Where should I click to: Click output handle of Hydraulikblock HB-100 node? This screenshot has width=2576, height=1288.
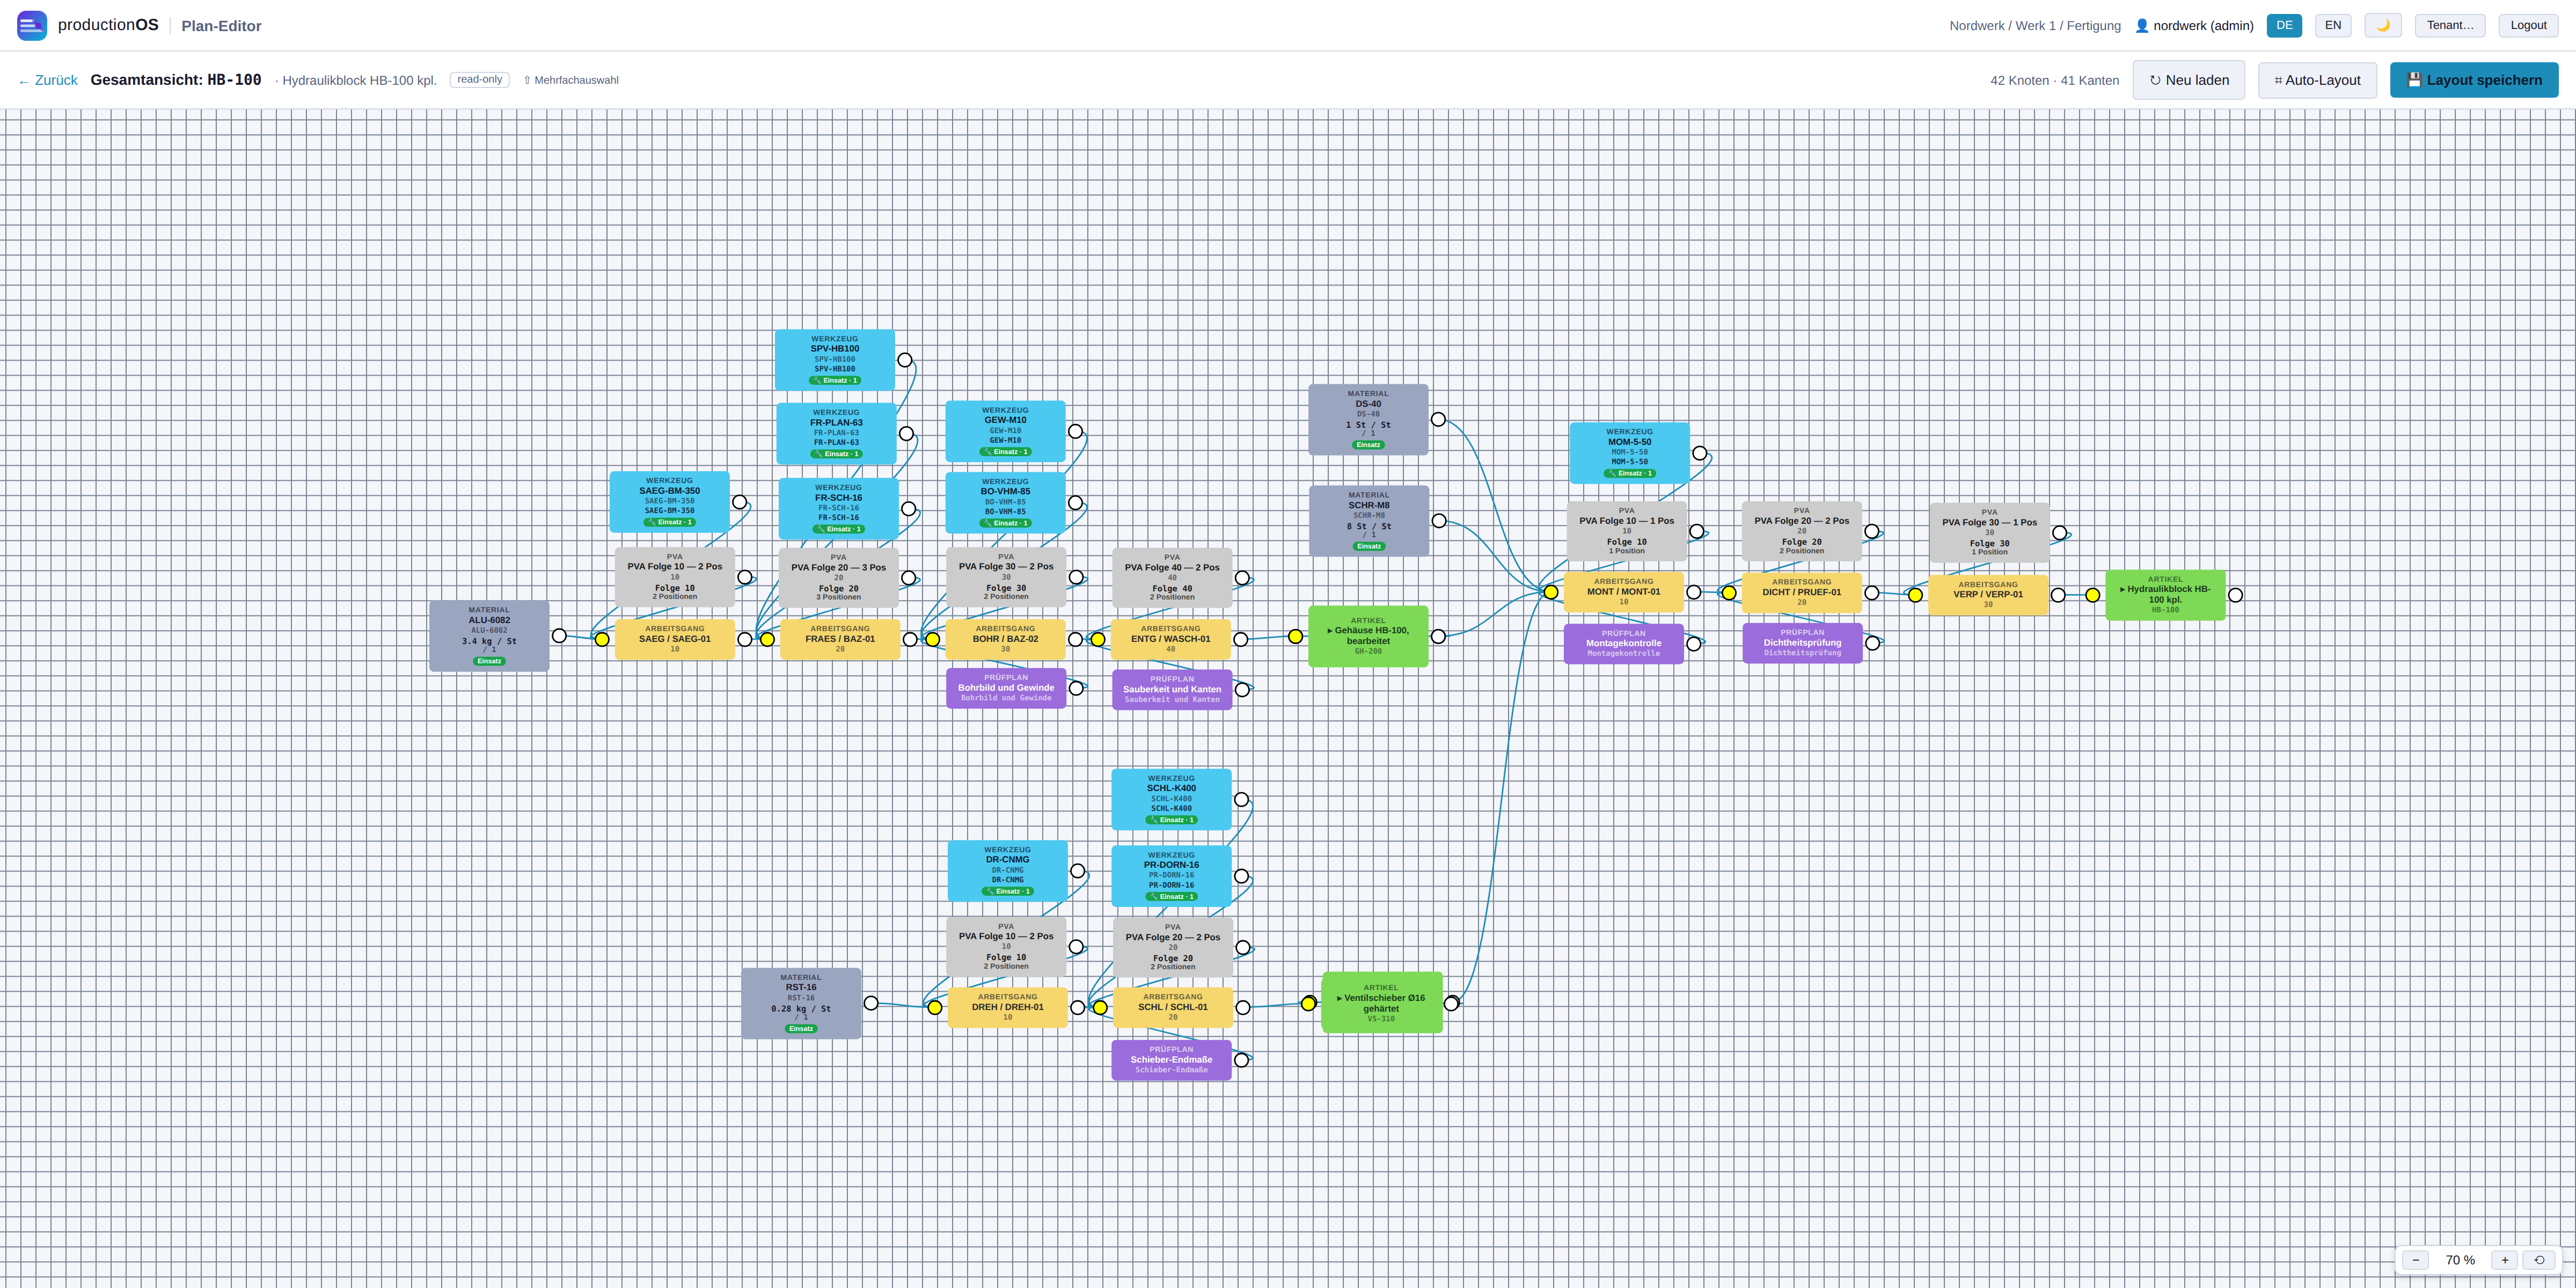2235,595
